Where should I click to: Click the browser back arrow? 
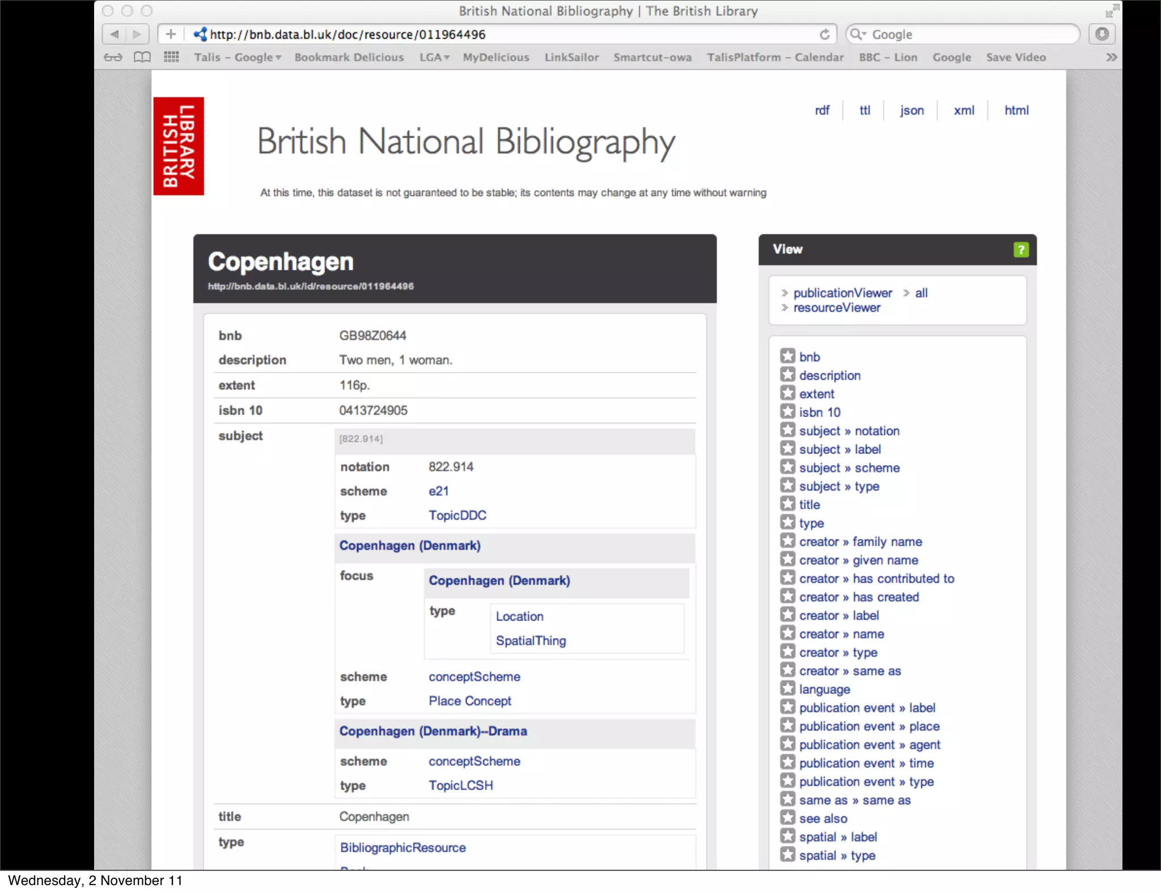115,35
